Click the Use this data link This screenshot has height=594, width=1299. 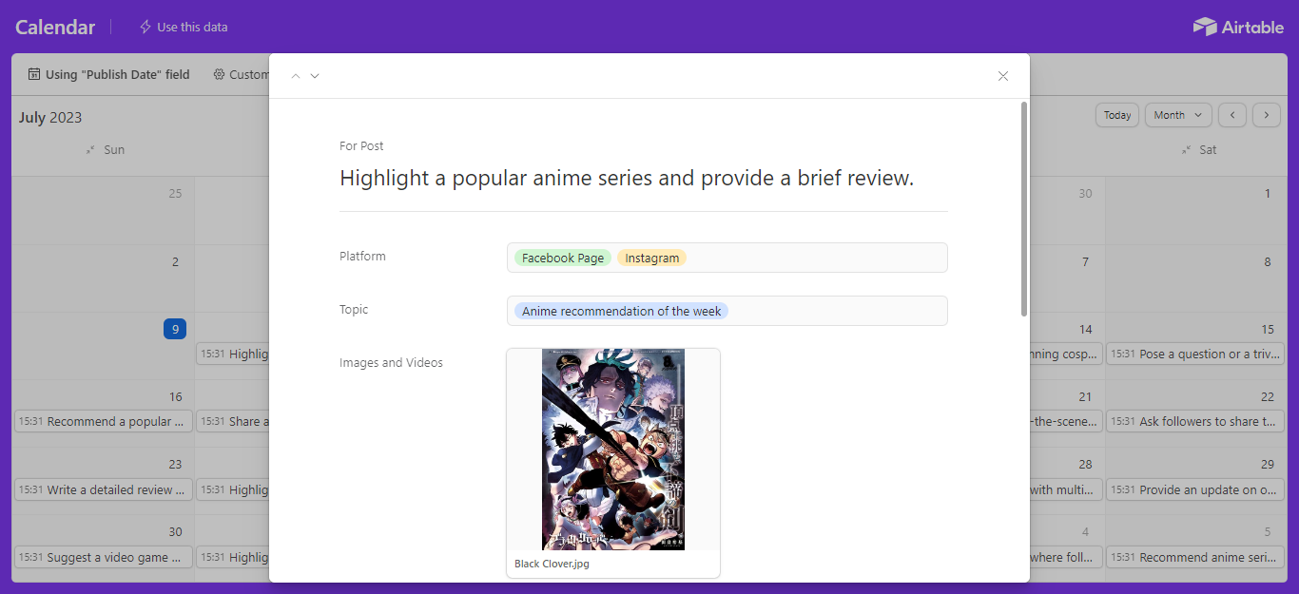point(192,27)
